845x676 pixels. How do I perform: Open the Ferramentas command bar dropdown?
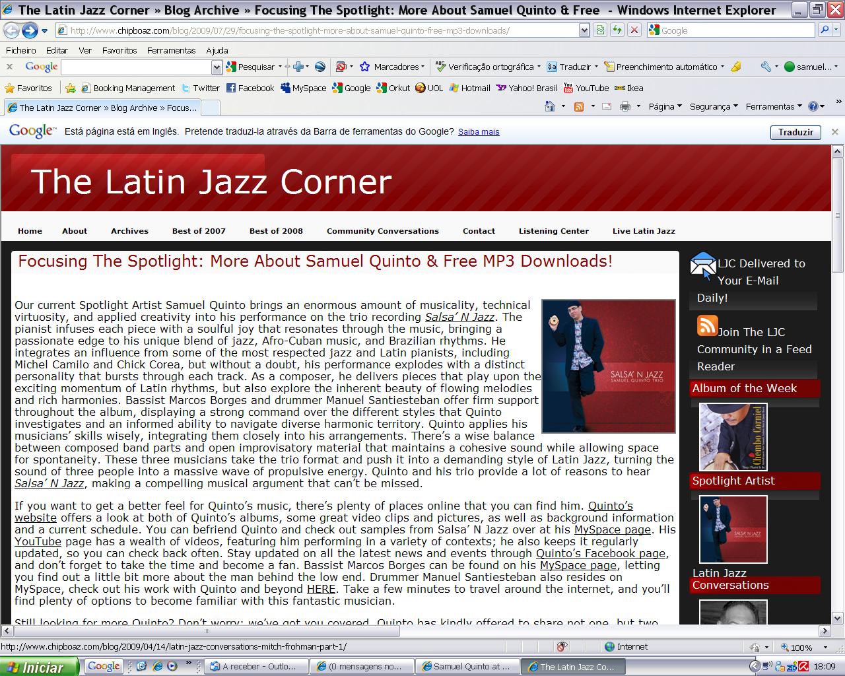(x=774, y=106)
